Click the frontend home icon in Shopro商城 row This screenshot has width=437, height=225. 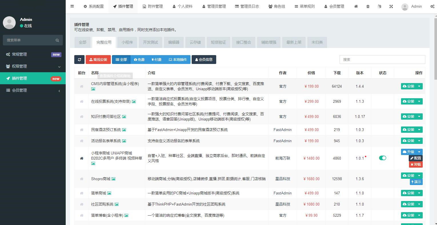point(82,179)
